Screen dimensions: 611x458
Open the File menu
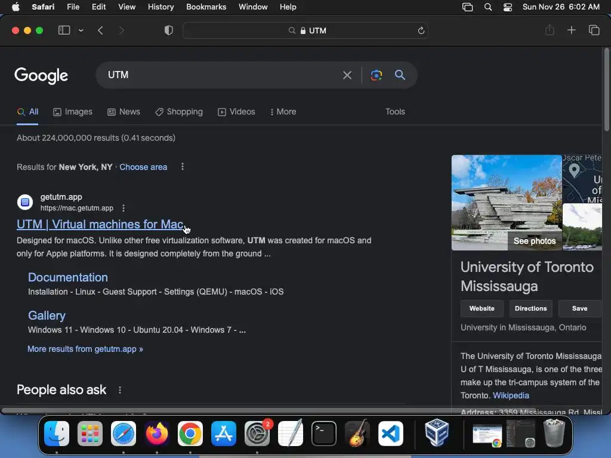pyautogui.click(x=73, y=7)
